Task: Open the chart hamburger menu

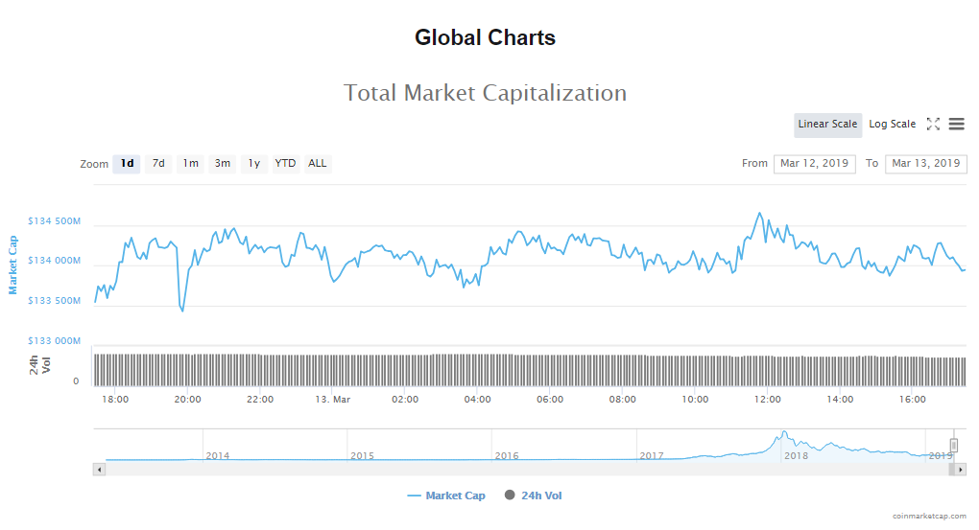Action: click(956, 125)
